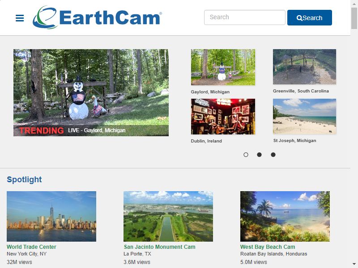This screenshot has height=268, width=358.
Task: Open the small Gaylord, Michigan thumbnail
Action: tap(223, 67)
